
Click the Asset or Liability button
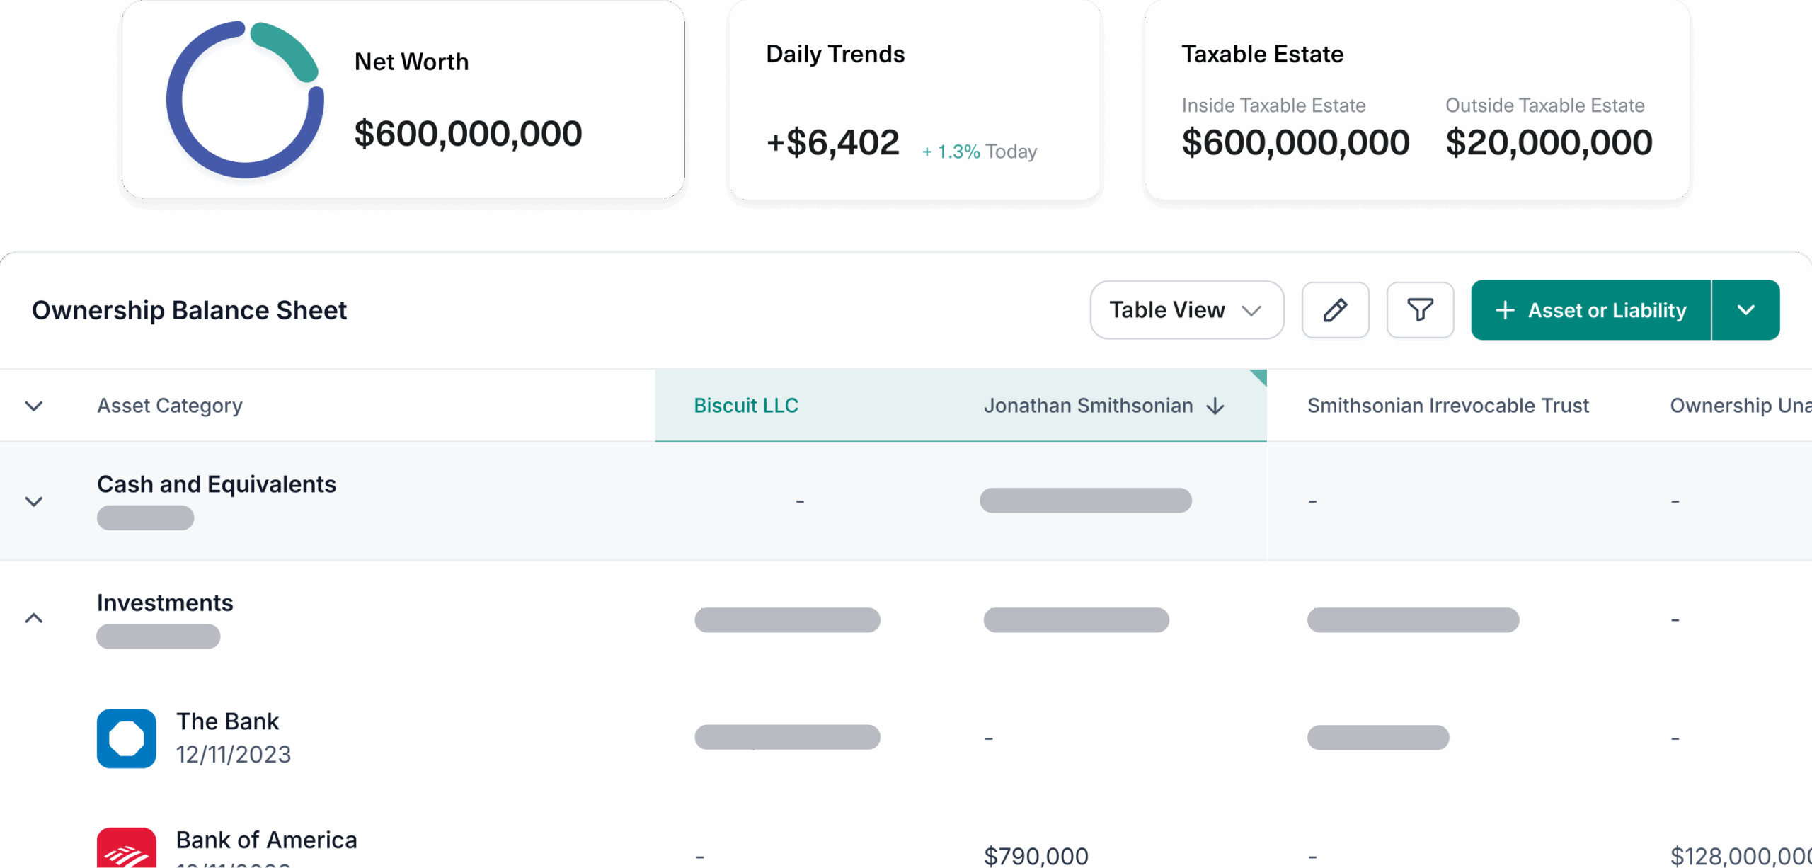tap(1590, 310)
